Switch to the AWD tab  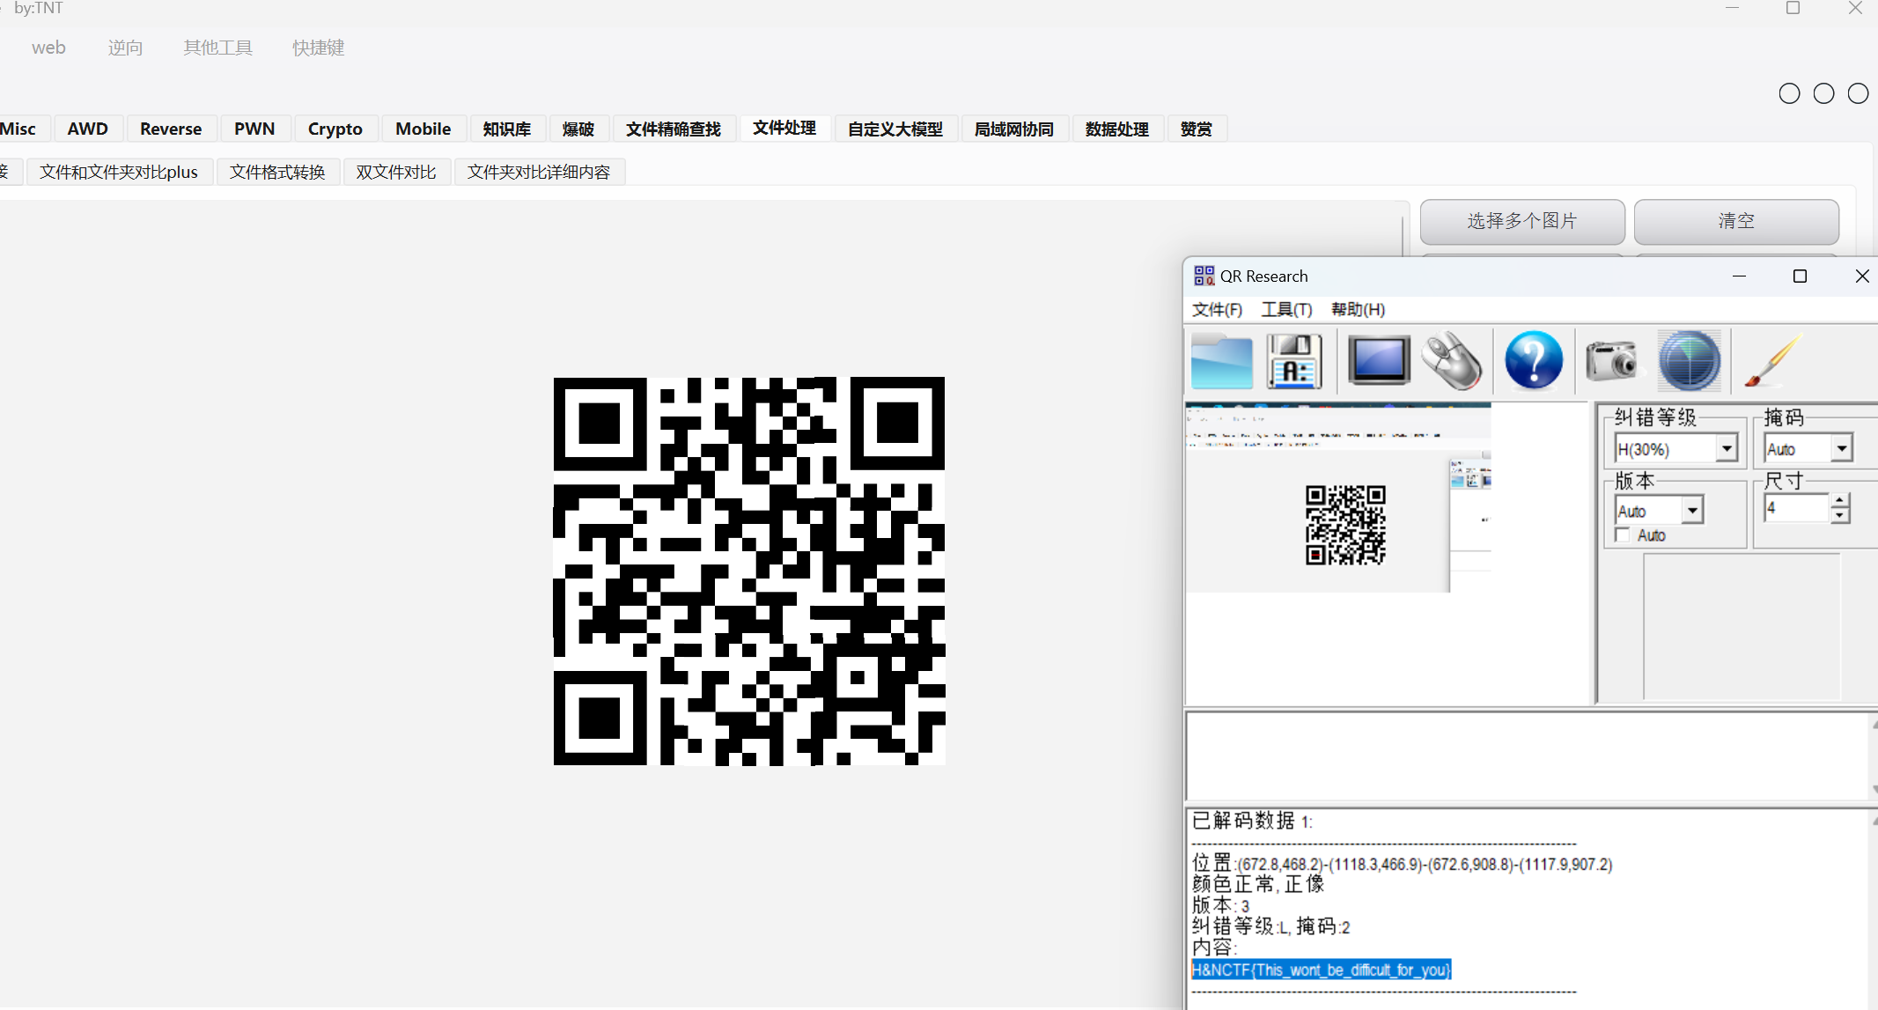pyautogui.click(x=88, y=129)
